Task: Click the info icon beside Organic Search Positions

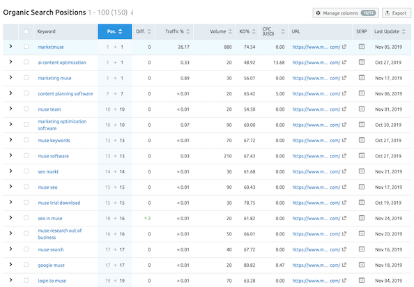Action: (x=132, y=13)
